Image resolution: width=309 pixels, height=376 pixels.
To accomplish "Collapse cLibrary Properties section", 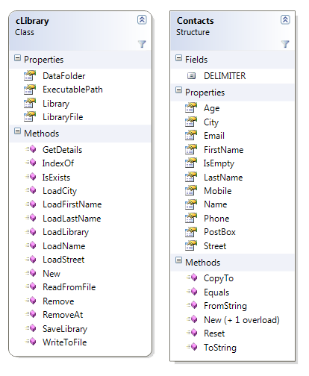I will [17, 58].
